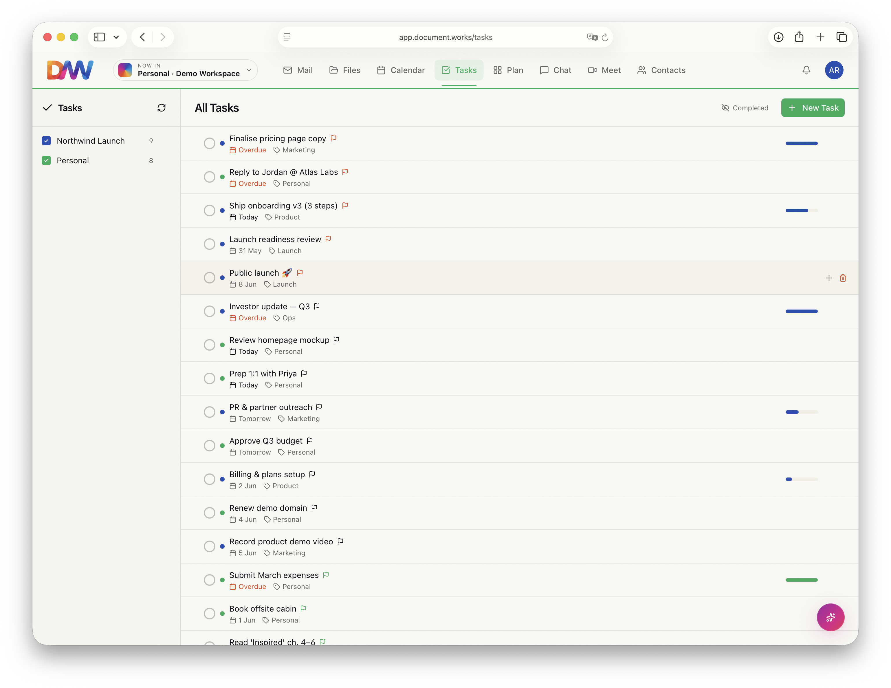Click progress bar on Ship onboarding v3
Viewport: 891px width, 688px height.
[x=801, y=211]
